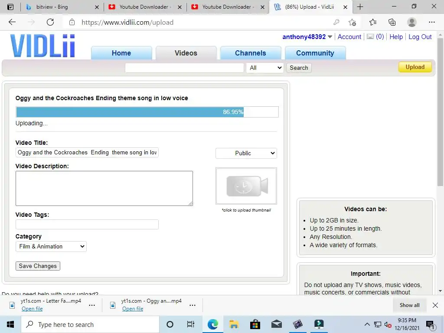
Task: Open the tab actions menu icon
Action: tap(10, 7)
